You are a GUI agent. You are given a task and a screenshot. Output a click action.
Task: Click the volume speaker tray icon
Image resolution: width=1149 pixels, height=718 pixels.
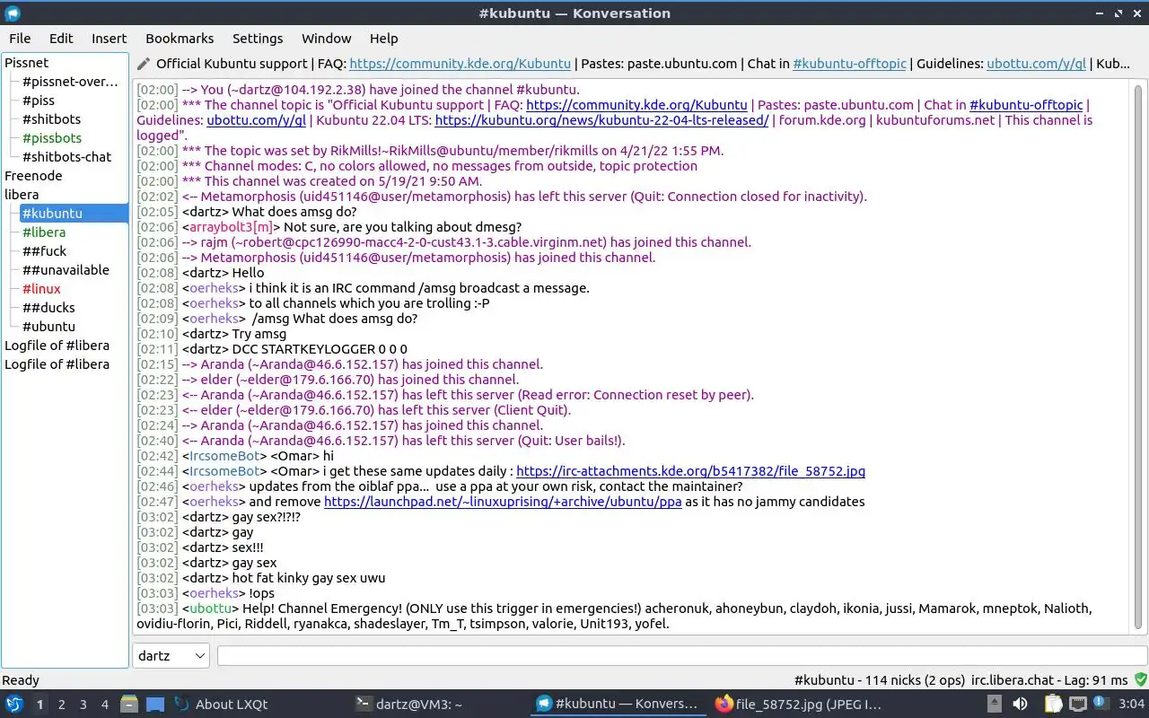pos(1021,704)
